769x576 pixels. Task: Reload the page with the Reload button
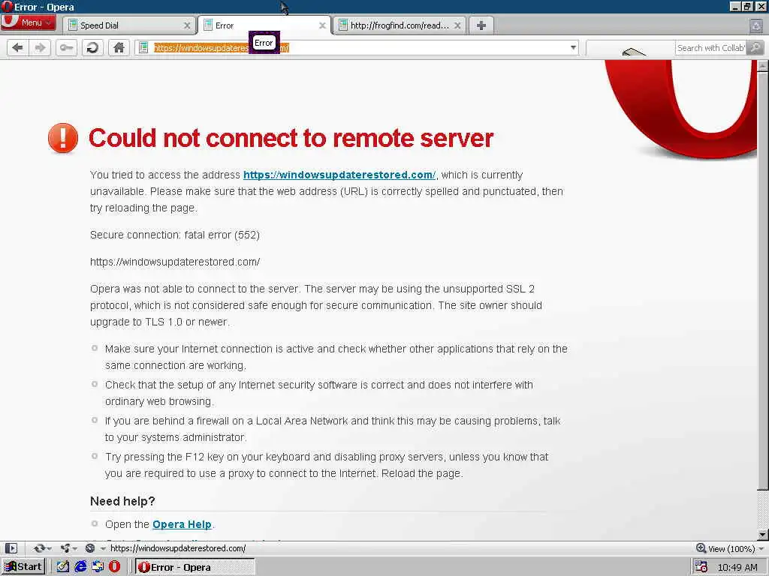point(92,47)
